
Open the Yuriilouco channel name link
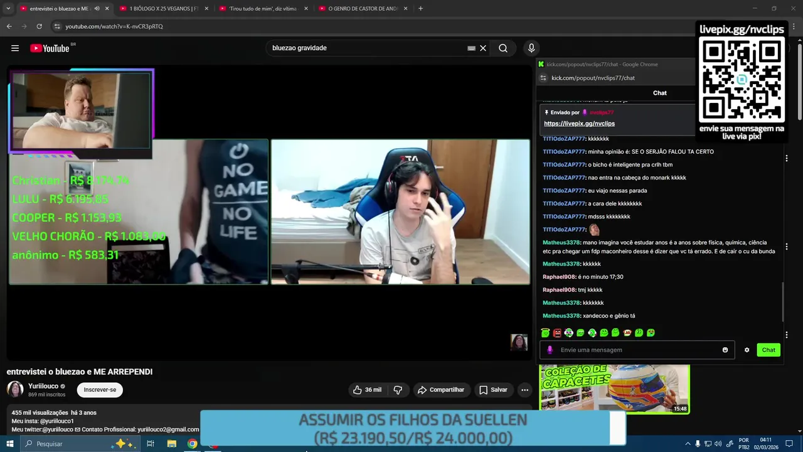pyautogui.click(x=43, y=386)
